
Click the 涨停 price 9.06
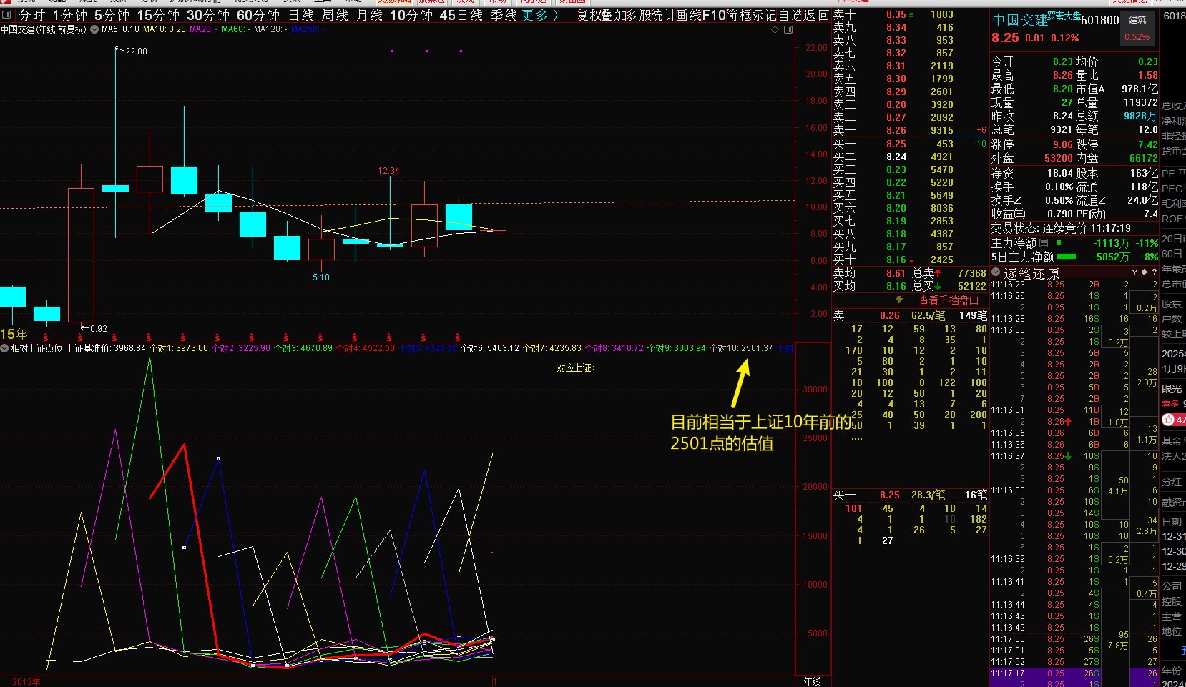pos(1062,144)
